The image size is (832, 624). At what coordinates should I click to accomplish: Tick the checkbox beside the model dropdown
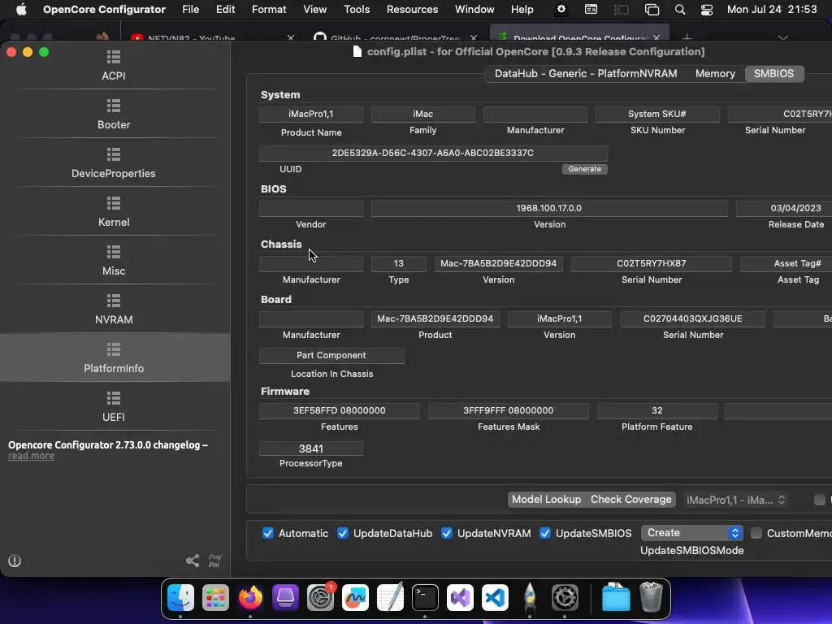(820, 500)
